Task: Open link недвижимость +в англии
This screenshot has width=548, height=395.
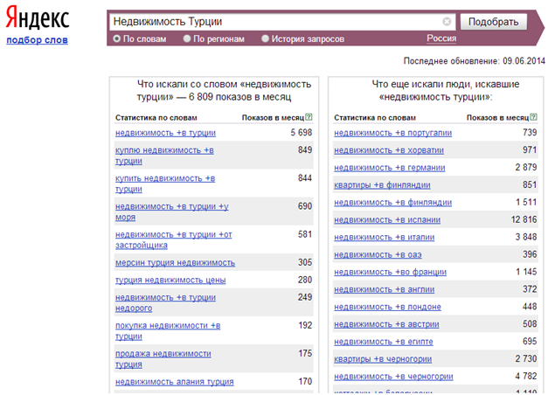Action: click(384, 289)
